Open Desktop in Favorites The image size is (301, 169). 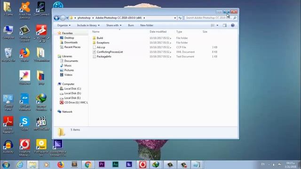(x=69, y=38)
